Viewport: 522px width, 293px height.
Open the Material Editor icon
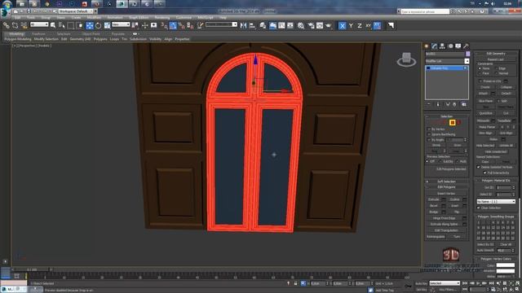[x=301, y=25]
